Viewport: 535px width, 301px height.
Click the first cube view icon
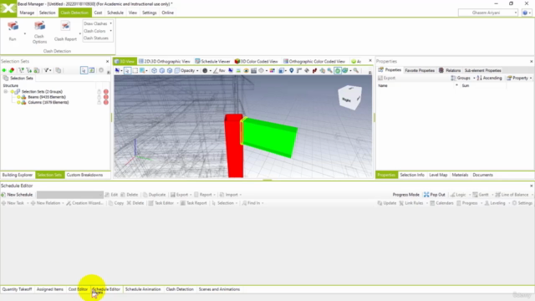click(154, 70)
